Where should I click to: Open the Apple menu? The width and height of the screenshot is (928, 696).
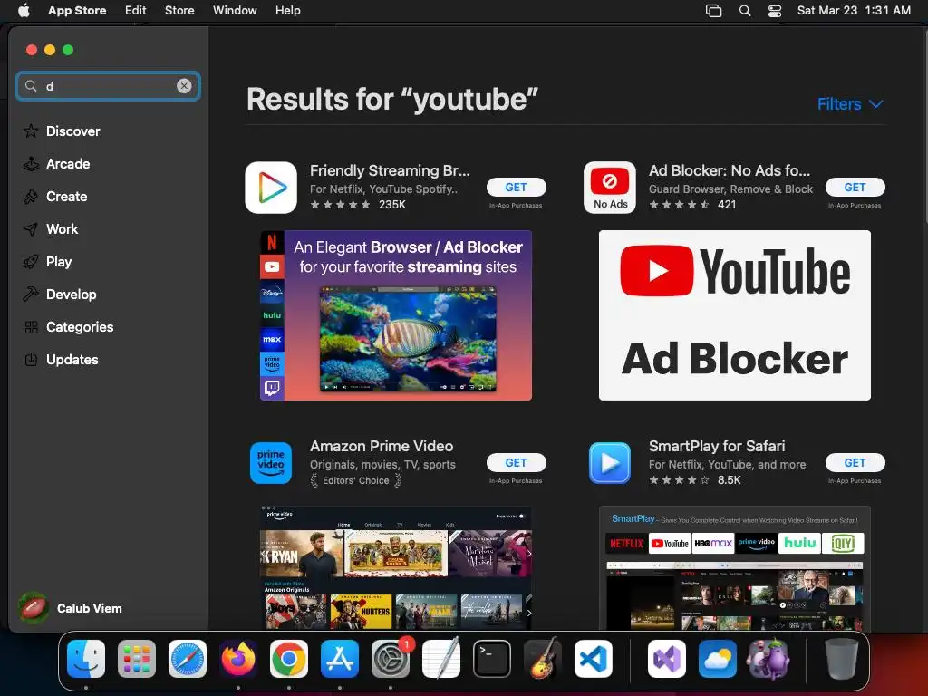[x=24, y=11]
